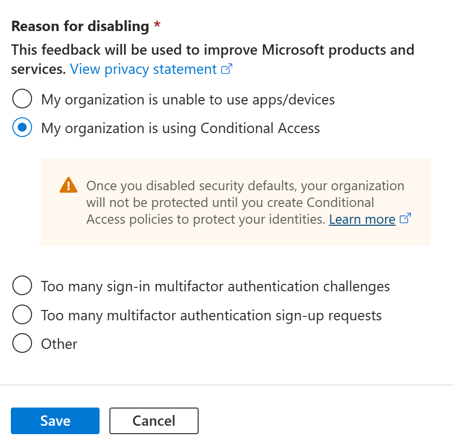Open the 'View privacy statement' link
Image resolution: width=453 pixels, height=445 pixels.
point(143,69)
